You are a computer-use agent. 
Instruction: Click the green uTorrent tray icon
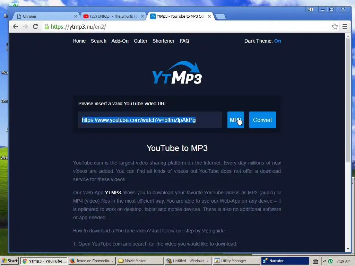pos(330,261)
